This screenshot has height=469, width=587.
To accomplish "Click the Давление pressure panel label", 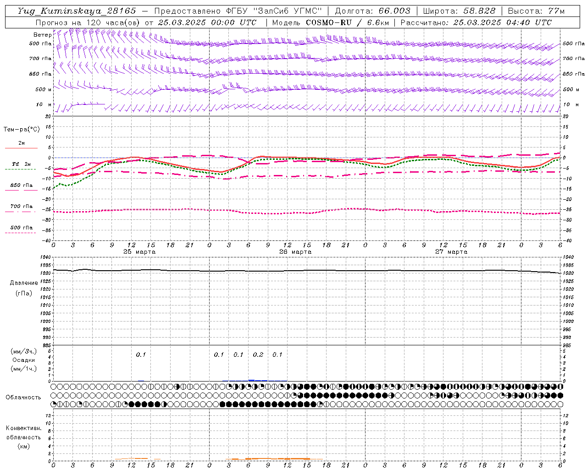I will point(24,283).
